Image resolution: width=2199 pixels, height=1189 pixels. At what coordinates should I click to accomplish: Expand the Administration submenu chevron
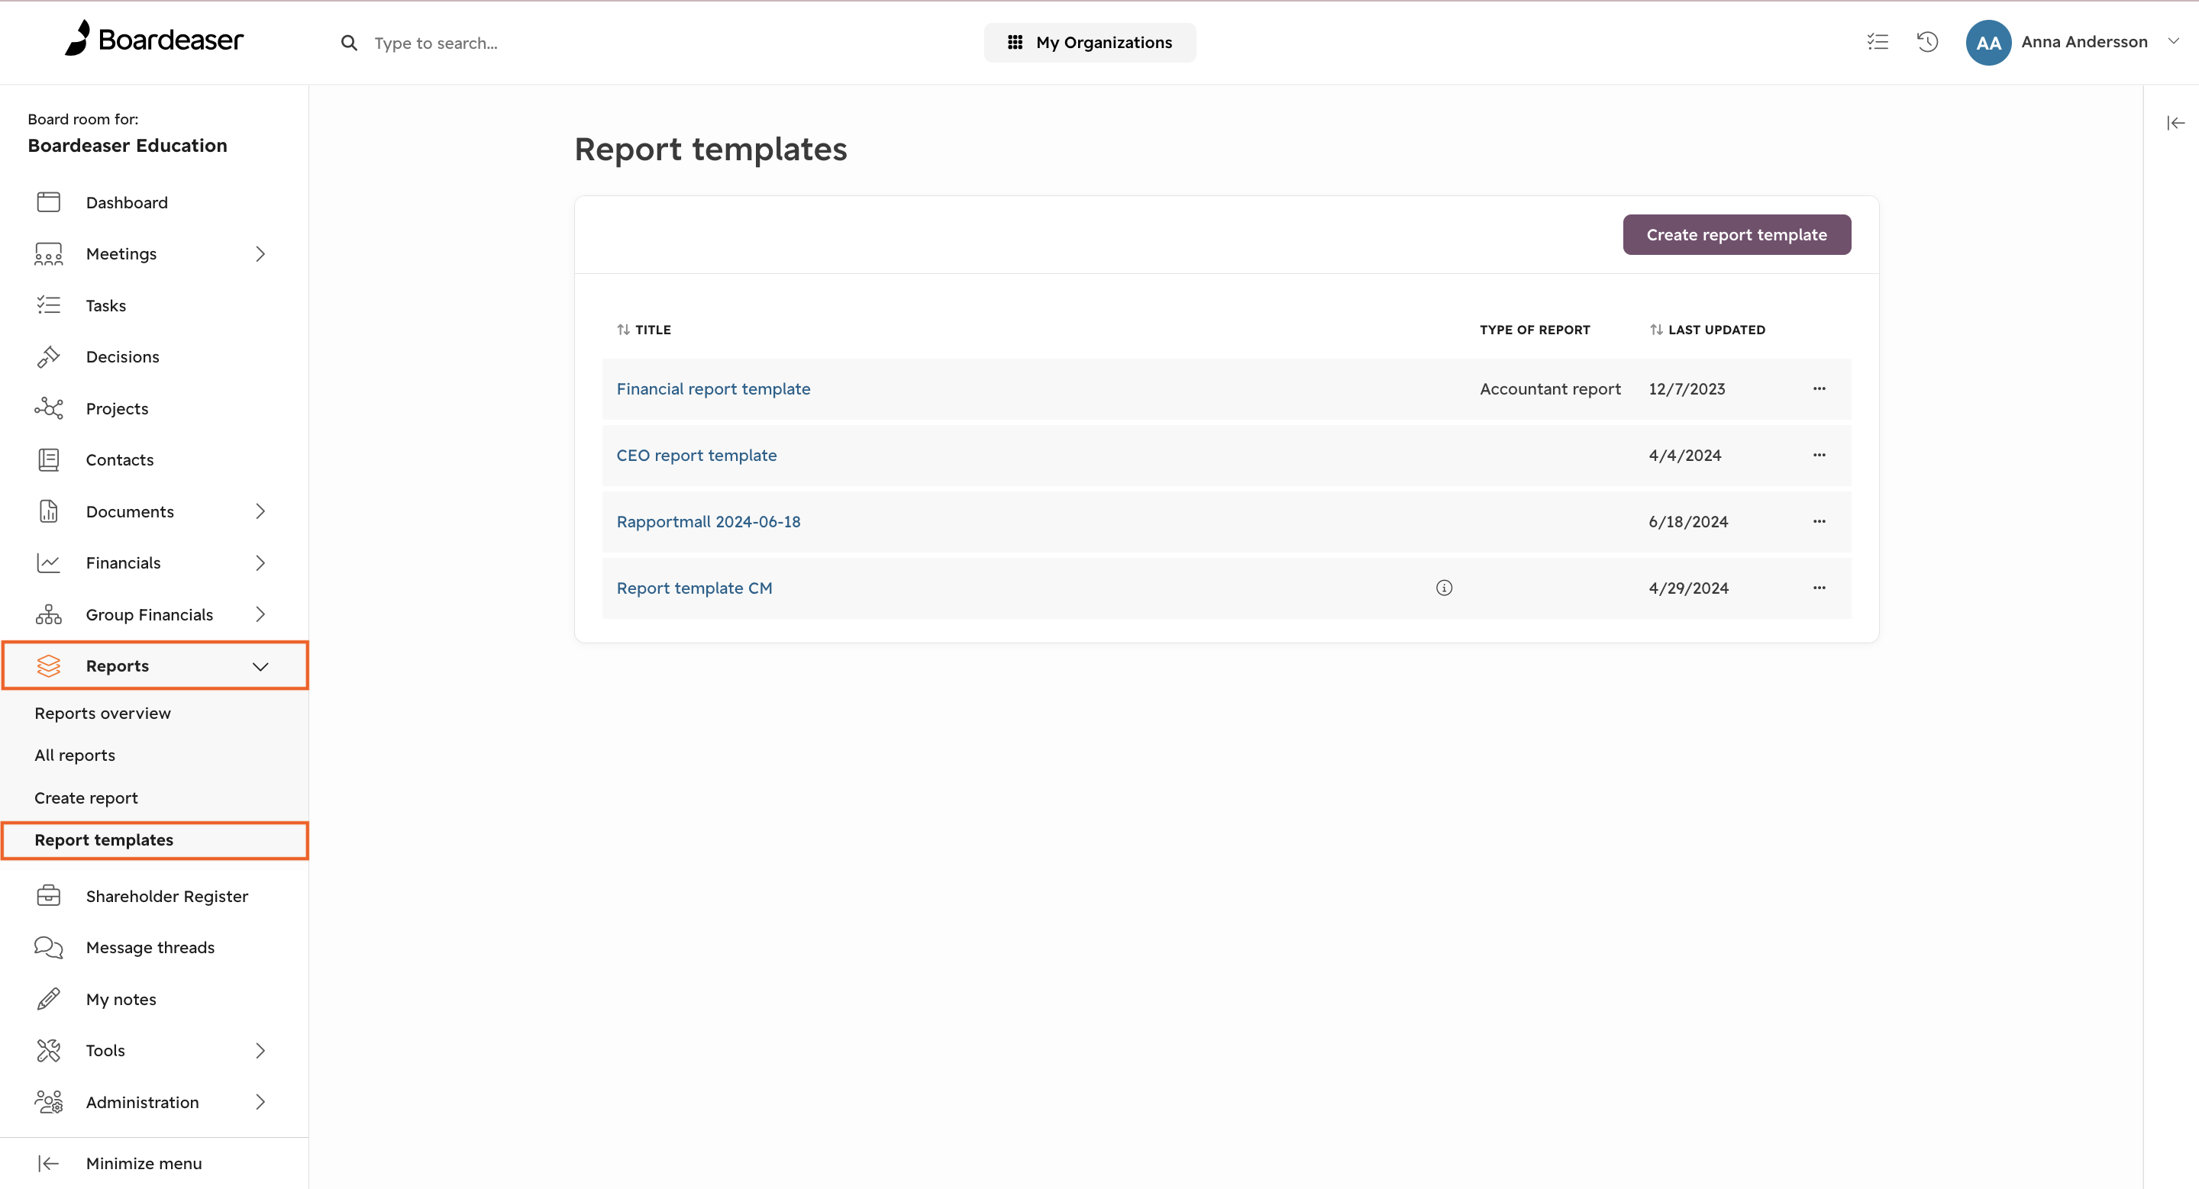260,1102
